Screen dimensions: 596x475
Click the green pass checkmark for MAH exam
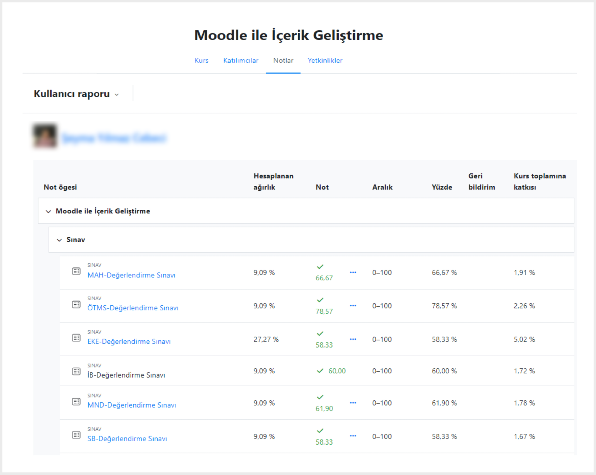click(320, 267)
